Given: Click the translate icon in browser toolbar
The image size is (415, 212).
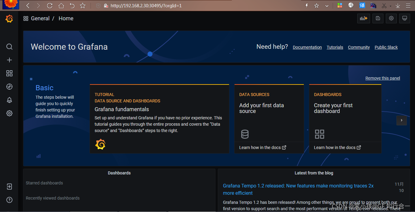Looking at the screenshot, I should click(x=362, y=5).
